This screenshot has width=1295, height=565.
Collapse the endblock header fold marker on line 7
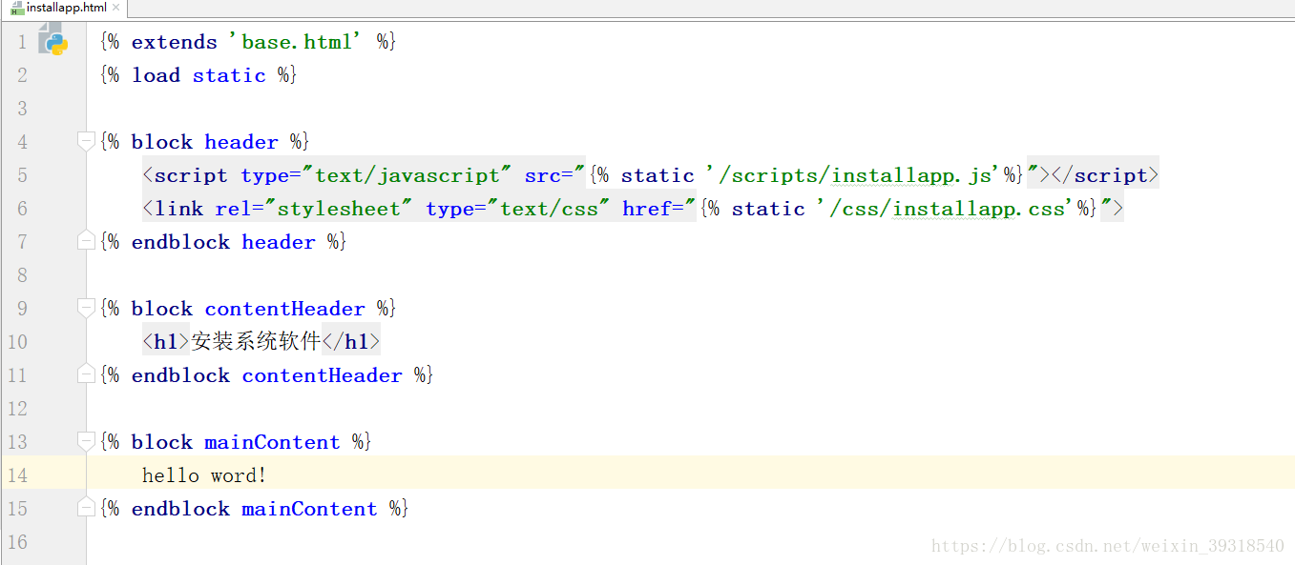(x=85, y=241)
